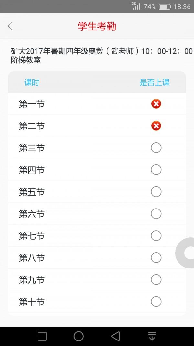This screenshot has width=194, height=346.
Task: Select the attendance circle for 第五节
Action: 156,192
